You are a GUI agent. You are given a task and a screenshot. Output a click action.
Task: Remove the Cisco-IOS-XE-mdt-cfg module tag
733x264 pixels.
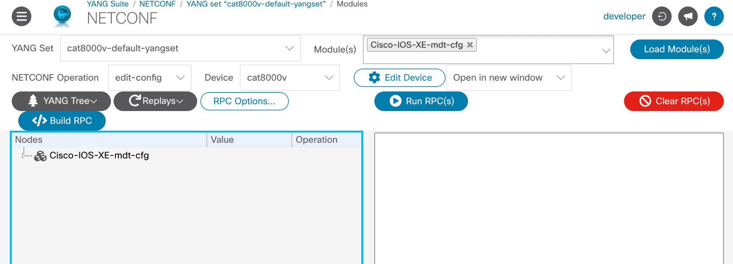coord(470,45)
